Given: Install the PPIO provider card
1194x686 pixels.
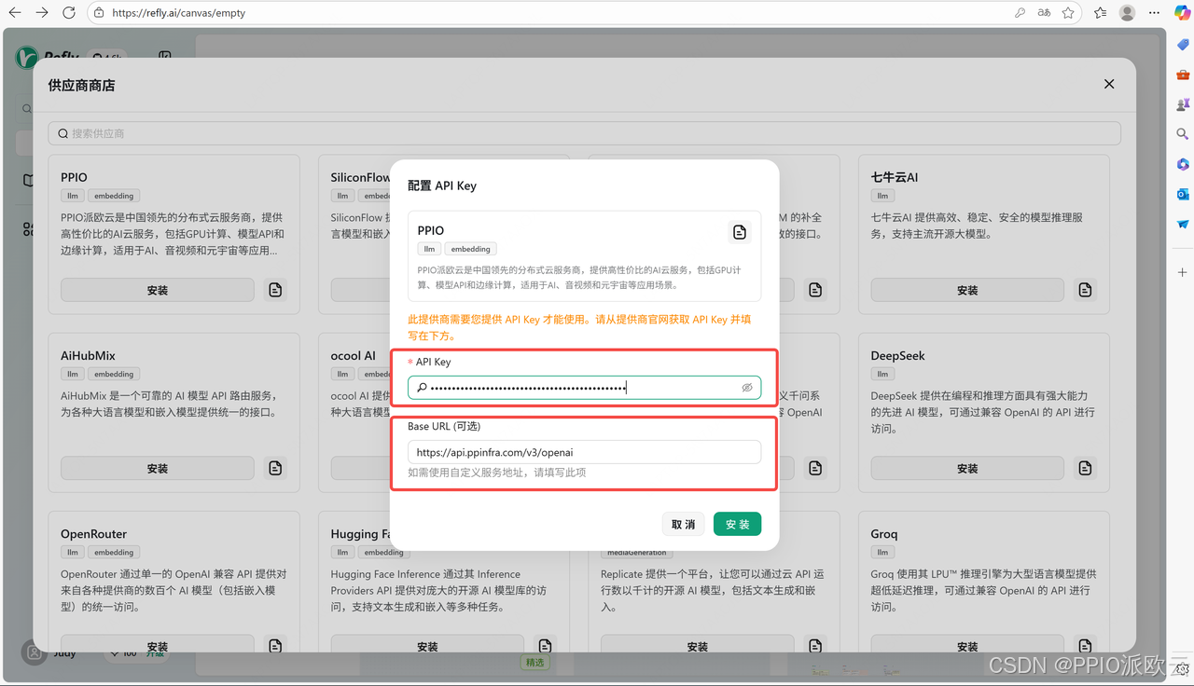Looking at the screenshot, I should pyautogui.click(x=158, y=290).
